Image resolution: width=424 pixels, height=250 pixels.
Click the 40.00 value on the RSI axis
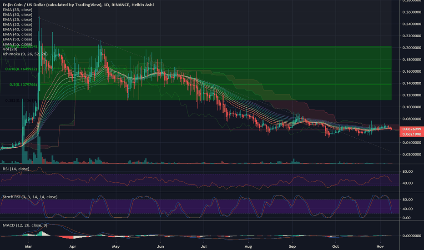click(x=408, y=183)
